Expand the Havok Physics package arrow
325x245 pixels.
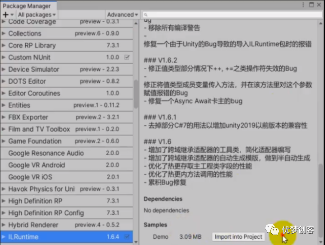click(3, 189)
